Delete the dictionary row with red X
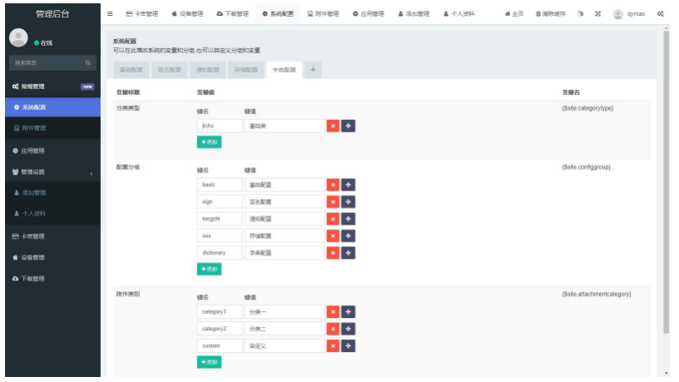Image resolution: width=679 pixels, height=382 pixels. pyautogui.click(x=333, y=252)
